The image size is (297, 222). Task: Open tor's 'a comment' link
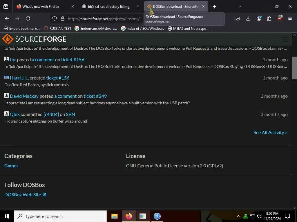coord(43,60)
